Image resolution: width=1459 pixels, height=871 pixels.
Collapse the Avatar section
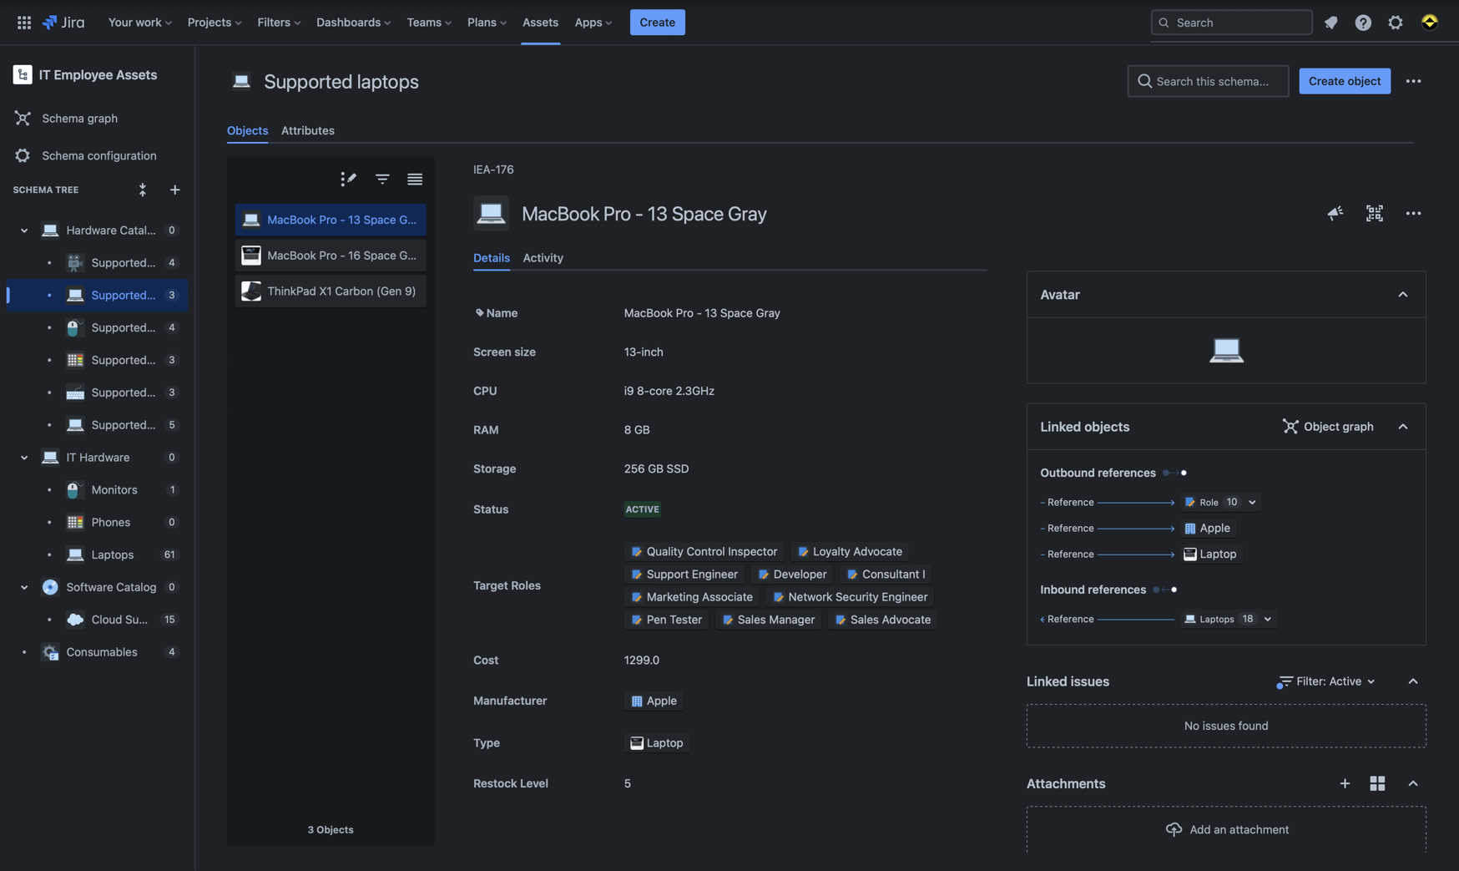tap(1402, 294)
